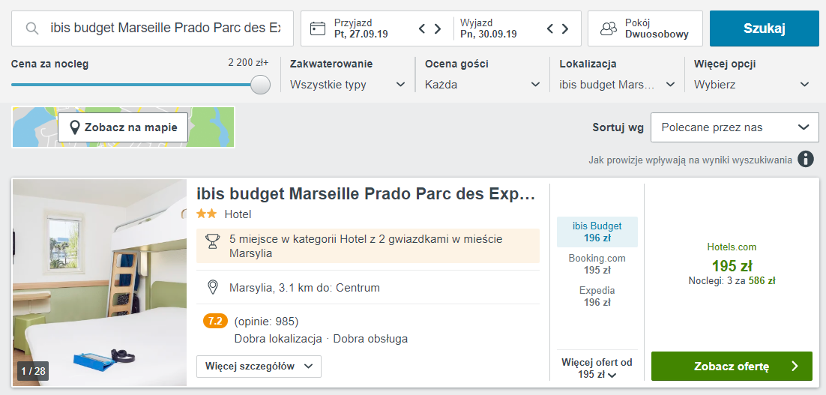Click the hotel search input field
This screenshot has width=826, height=395.
(x=165, y=28)
